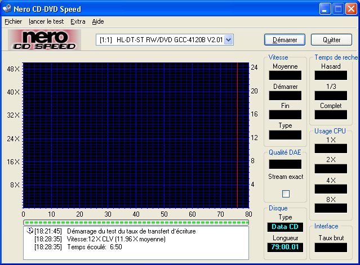Click the Démarrer button
The image size is (360, 265).
(x=285, y=40)
